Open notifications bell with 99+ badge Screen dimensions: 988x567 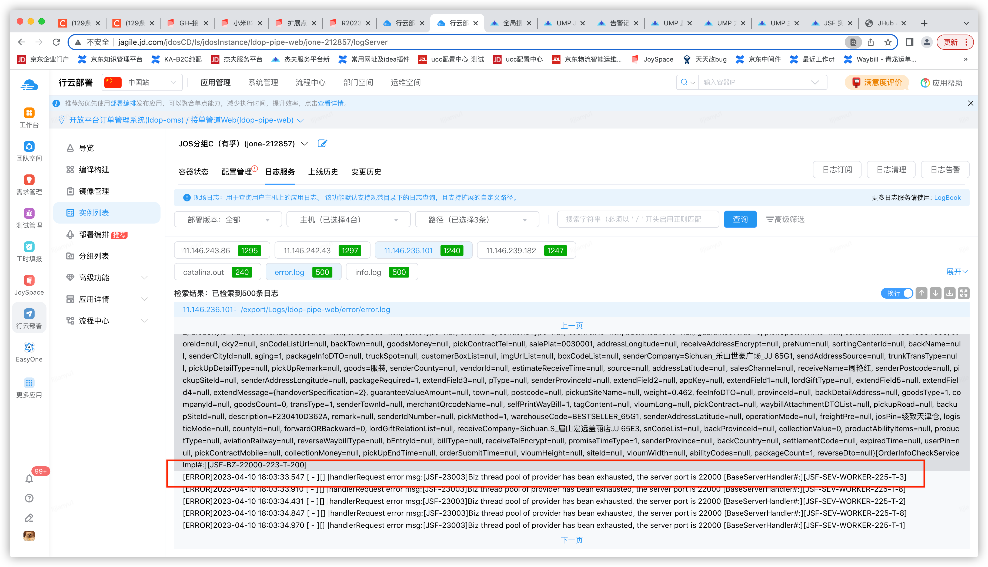pos(29,479)
